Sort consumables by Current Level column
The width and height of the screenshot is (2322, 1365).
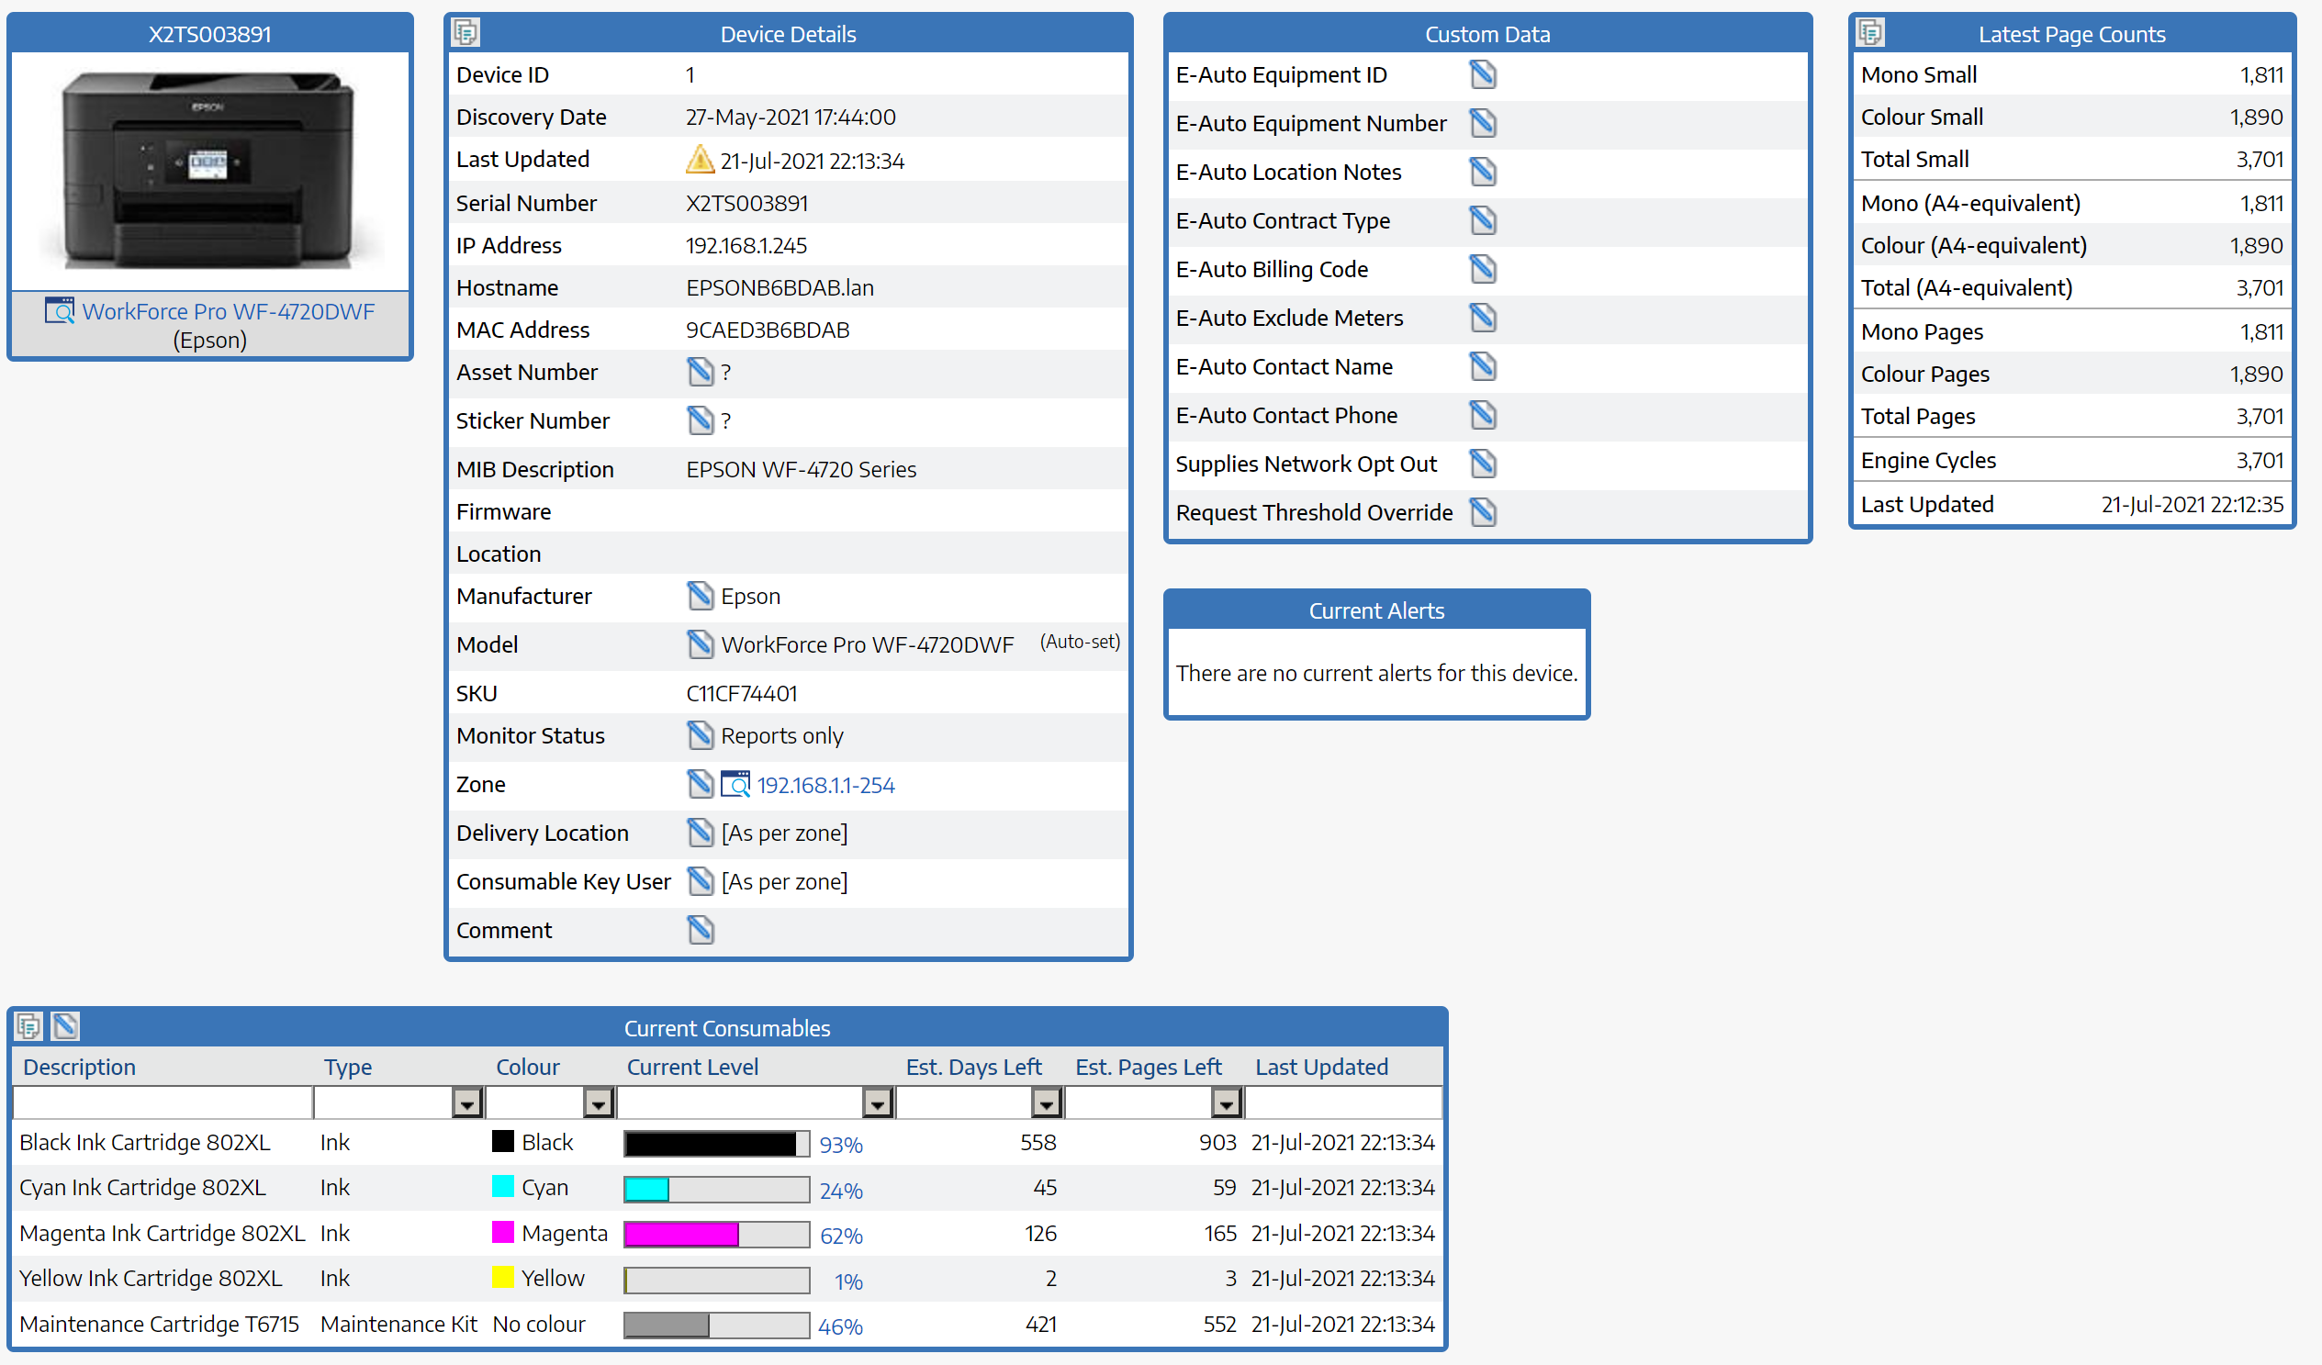point(692,1067)
